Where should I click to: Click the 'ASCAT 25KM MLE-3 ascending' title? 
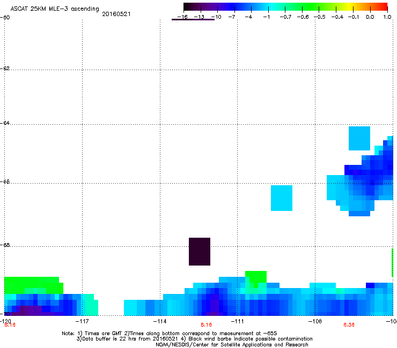[55, 9]
